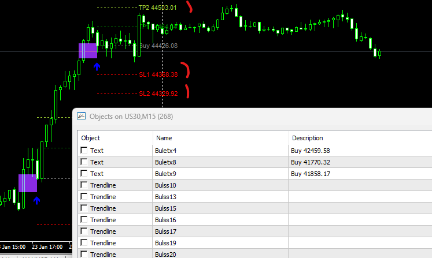
Task: Click the Objects on US30,M15 window title
Action: coord(131,117)
